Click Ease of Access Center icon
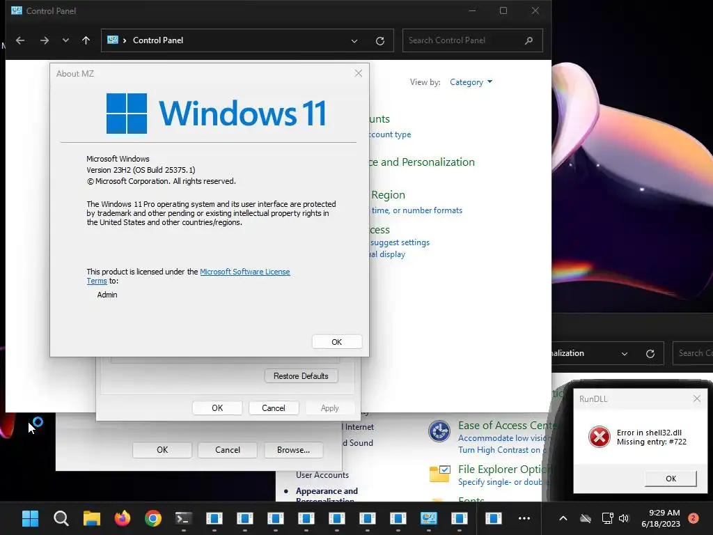Image resolution: width=713 pixels, height=535 pixels. pyautogui.click(x=439, y=431)
